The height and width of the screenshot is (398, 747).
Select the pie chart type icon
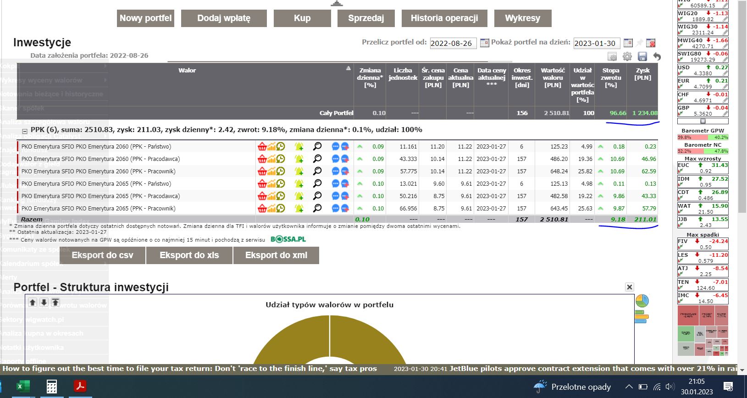click(642, 301)
